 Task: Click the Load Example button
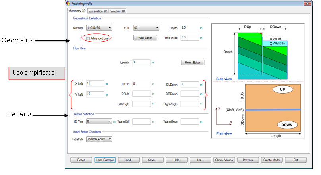pos(105,160)
